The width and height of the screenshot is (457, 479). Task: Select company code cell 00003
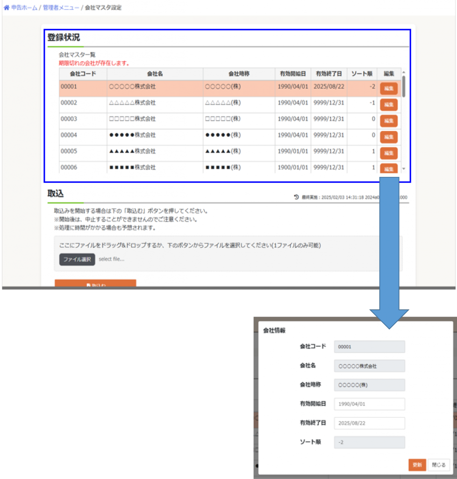coord(83,121)
